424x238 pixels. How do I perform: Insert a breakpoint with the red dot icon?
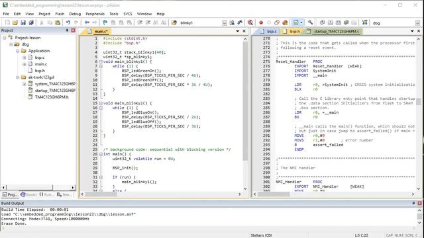pyautogui.click(x=261, y=22)
